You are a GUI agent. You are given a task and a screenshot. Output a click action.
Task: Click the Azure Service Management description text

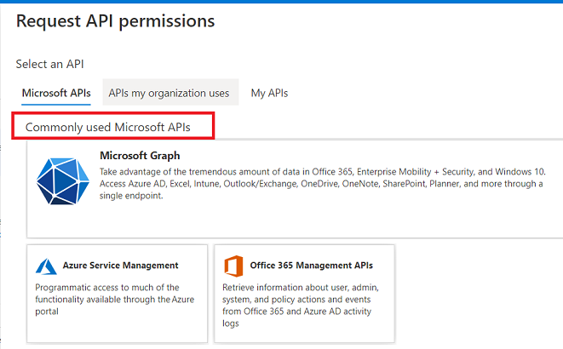[114, 299]
